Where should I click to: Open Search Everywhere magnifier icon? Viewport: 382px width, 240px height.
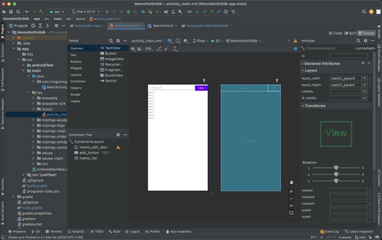click(x=365, y=12)
